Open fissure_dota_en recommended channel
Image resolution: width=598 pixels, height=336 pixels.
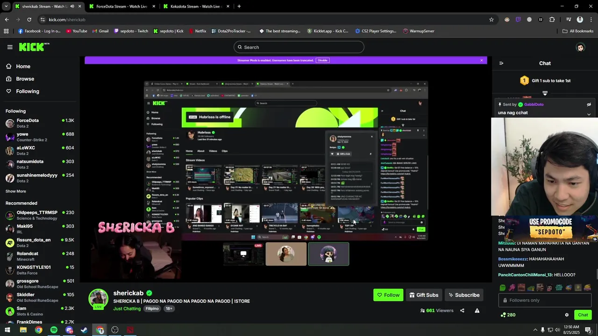point(40,243)
